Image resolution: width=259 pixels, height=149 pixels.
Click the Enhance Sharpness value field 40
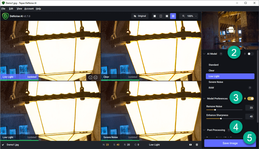pyautogui.click(x=250, y=116)
